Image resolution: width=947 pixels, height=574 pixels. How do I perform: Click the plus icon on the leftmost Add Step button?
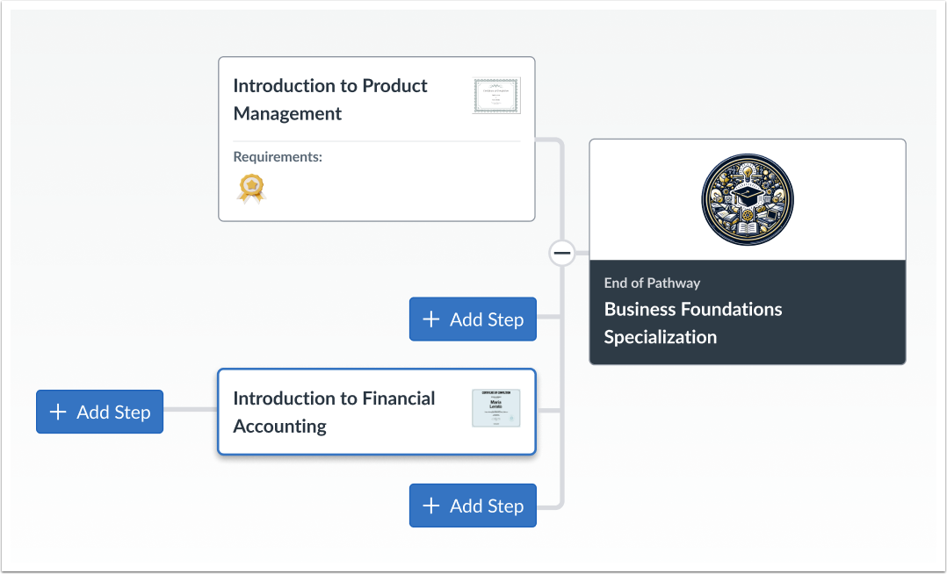point(57,411)
